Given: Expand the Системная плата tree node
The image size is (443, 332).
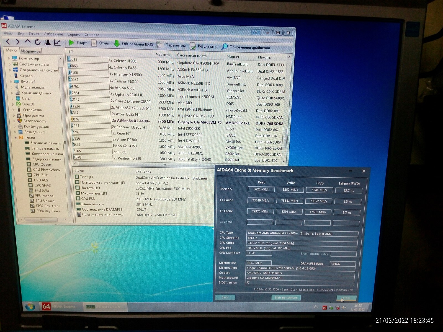Looking at the screenshot, I should pos(10,64).
